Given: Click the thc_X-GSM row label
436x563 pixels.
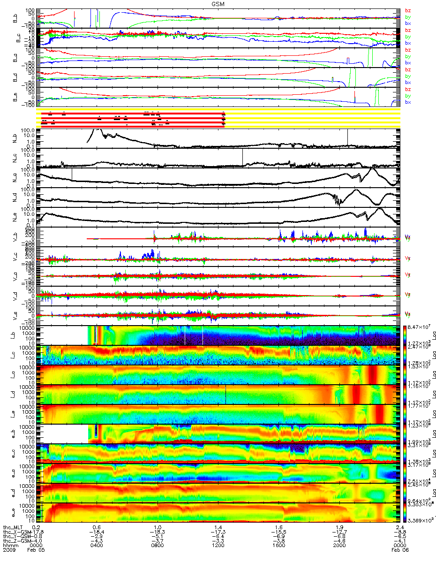Looking at the screenshot, I should click(x=17, y=533).
